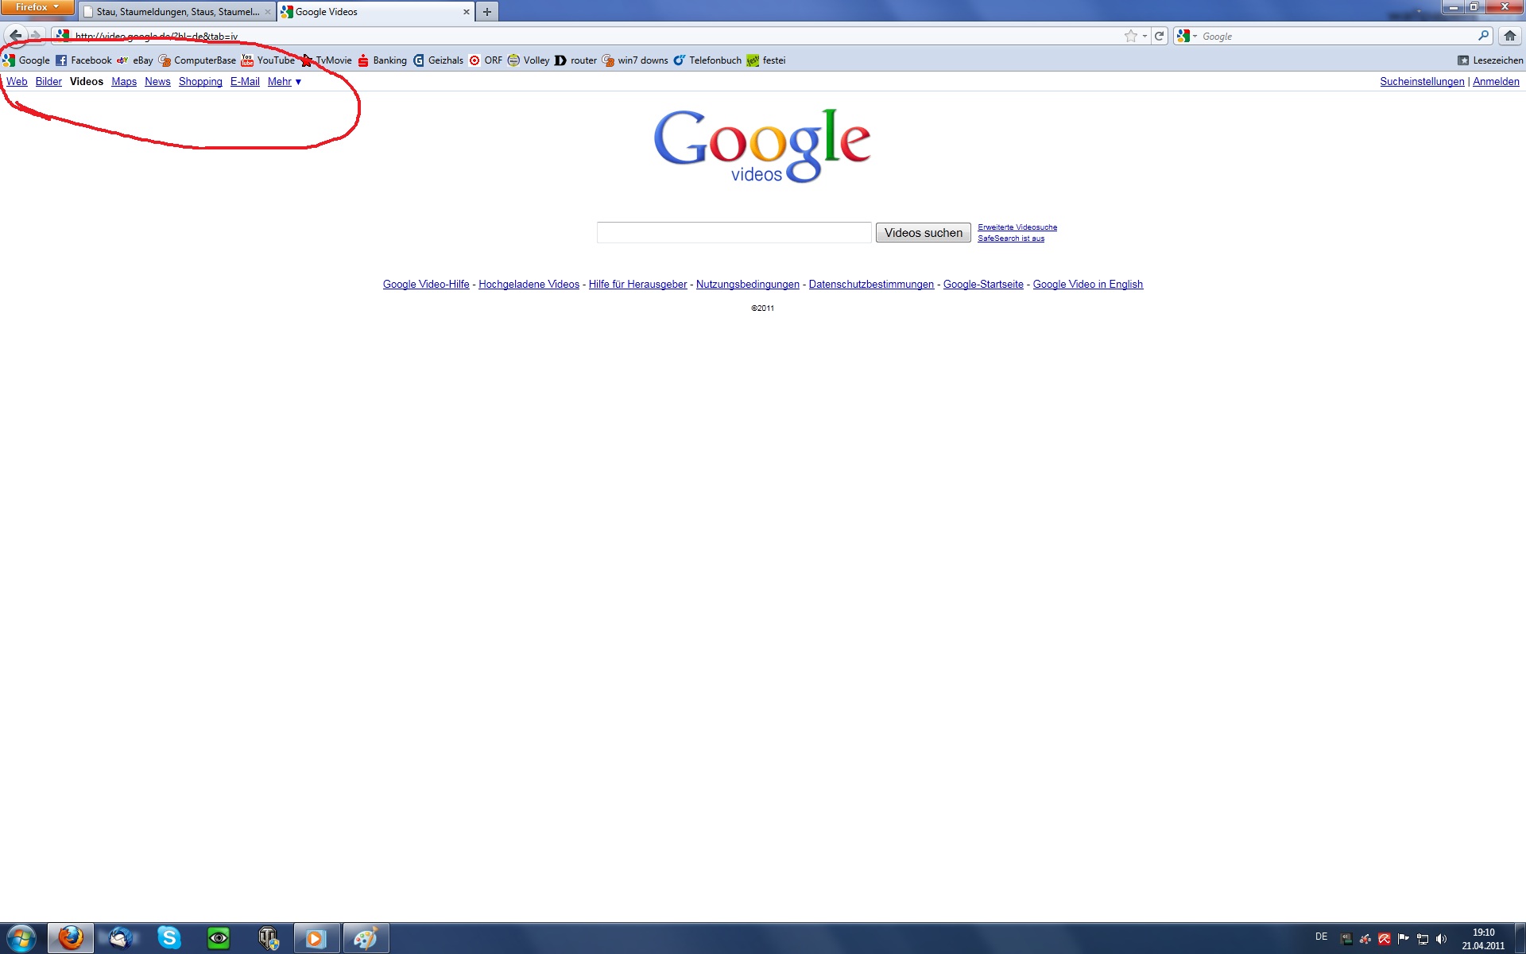Switch to Paint in the taskbar
This screenshot has width=1526, height=954.
366,938
